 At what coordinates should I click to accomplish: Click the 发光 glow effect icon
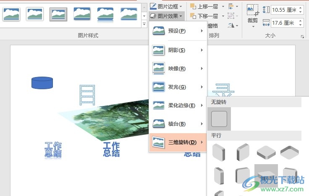(x=159, y=87)
